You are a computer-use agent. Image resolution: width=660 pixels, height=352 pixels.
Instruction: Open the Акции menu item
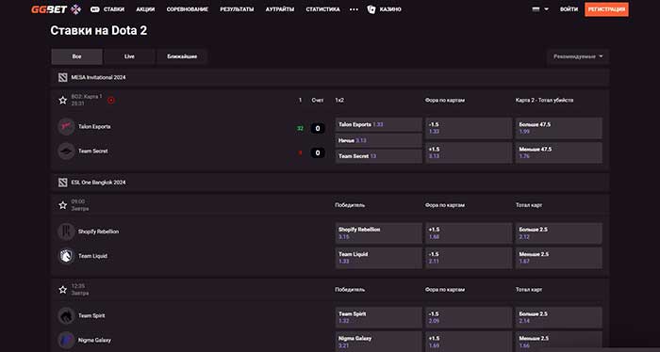[x=145, y=9]
